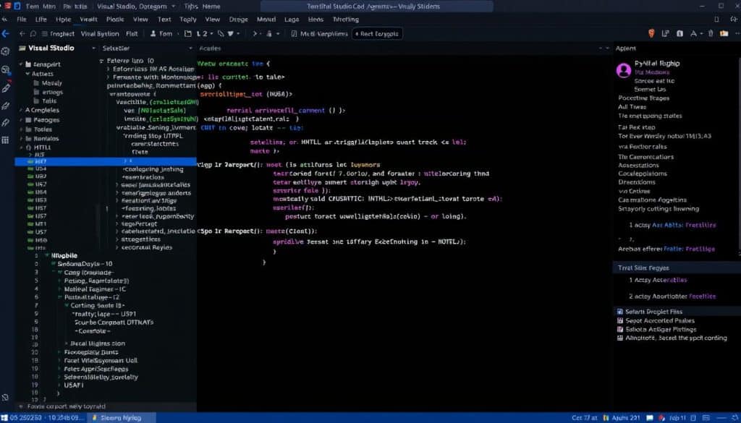Image resolution: width=741 pixels, height=423 pixels.
Task: Click the blue back arrow in the toolbar
Action: click(x=6, y=33)
